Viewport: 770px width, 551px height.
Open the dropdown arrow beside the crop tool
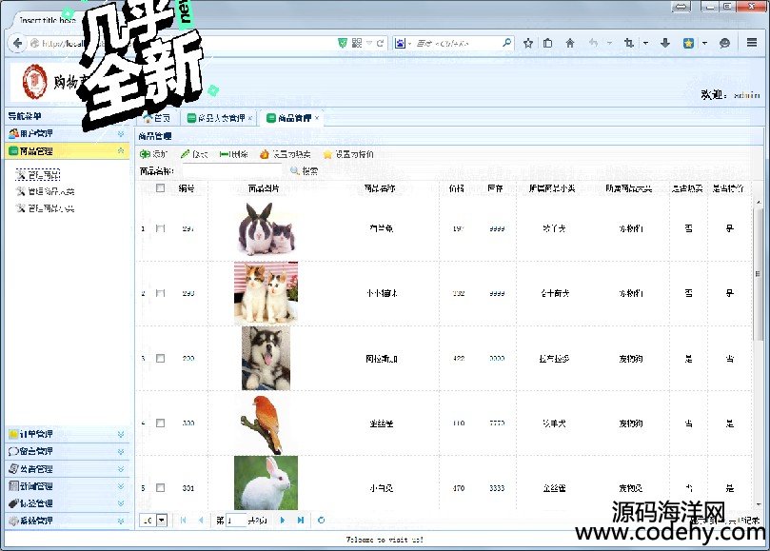[x=645, y=43]
